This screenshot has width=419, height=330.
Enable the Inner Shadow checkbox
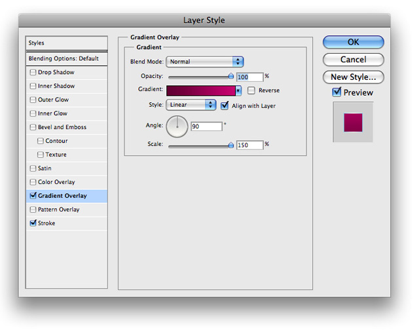coord(33,86)
